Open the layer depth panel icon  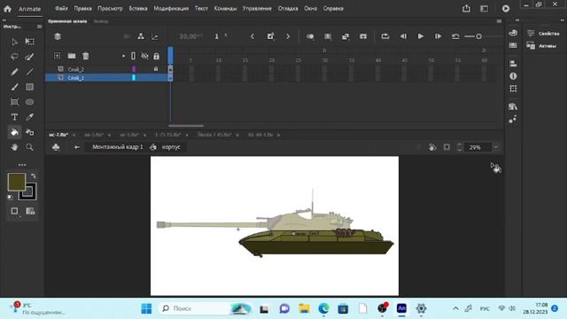(155, 36)
